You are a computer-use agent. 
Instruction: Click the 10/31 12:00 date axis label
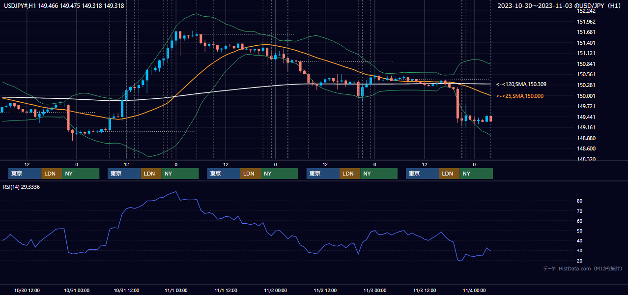pyautogui.click(x=126, y=291)
